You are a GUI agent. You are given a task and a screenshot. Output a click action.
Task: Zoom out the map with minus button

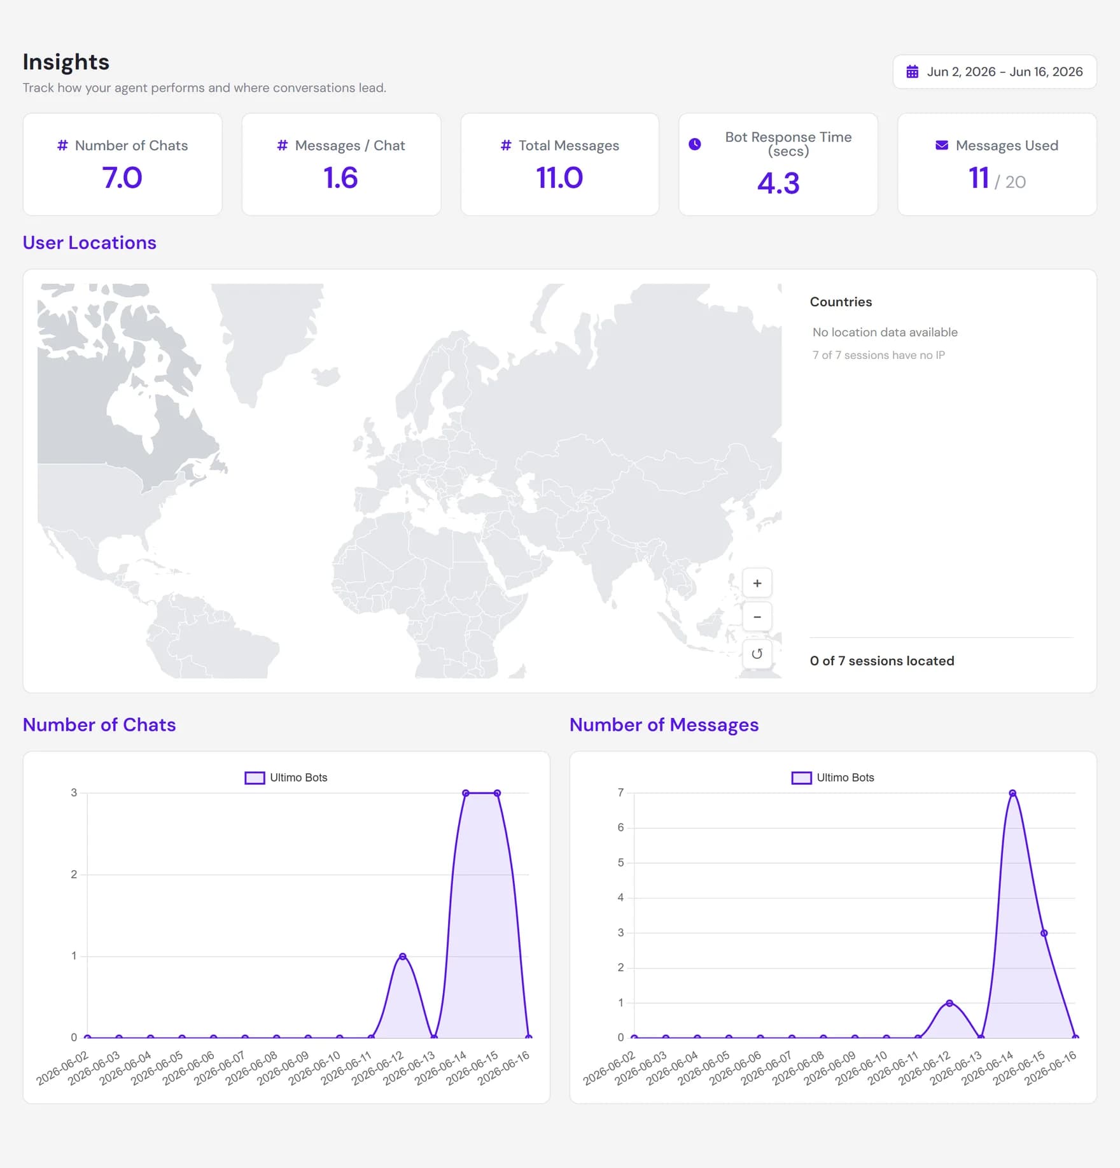coord(757,617)
